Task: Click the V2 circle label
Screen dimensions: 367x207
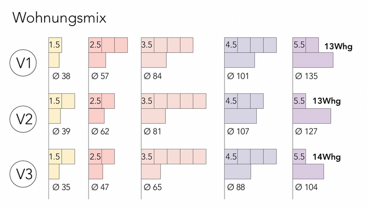Action: point(23,119)
